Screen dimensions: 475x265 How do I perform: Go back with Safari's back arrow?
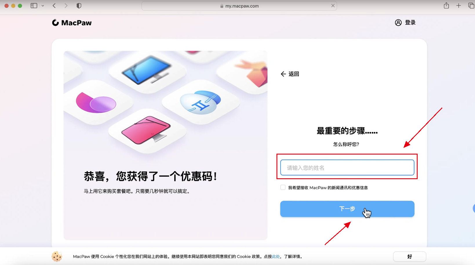pos(54,6)
